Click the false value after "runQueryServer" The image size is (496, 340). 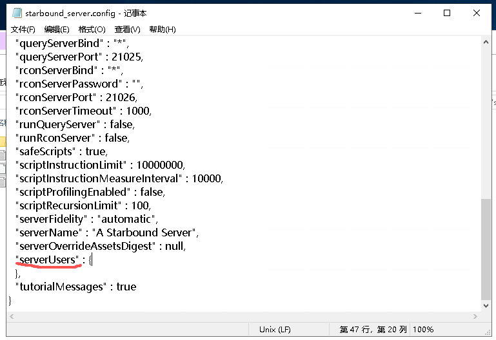pos(122,124)
